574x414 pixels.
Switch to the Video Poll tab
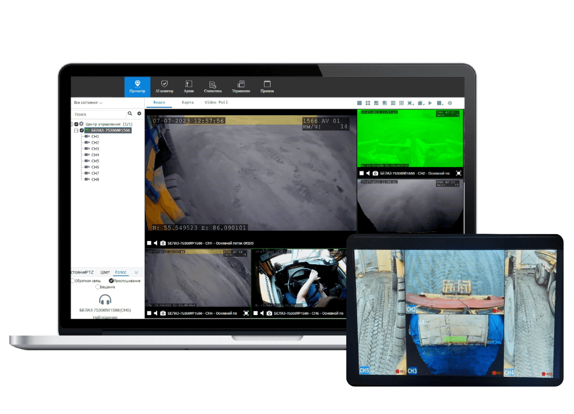[x=216, y=102]
